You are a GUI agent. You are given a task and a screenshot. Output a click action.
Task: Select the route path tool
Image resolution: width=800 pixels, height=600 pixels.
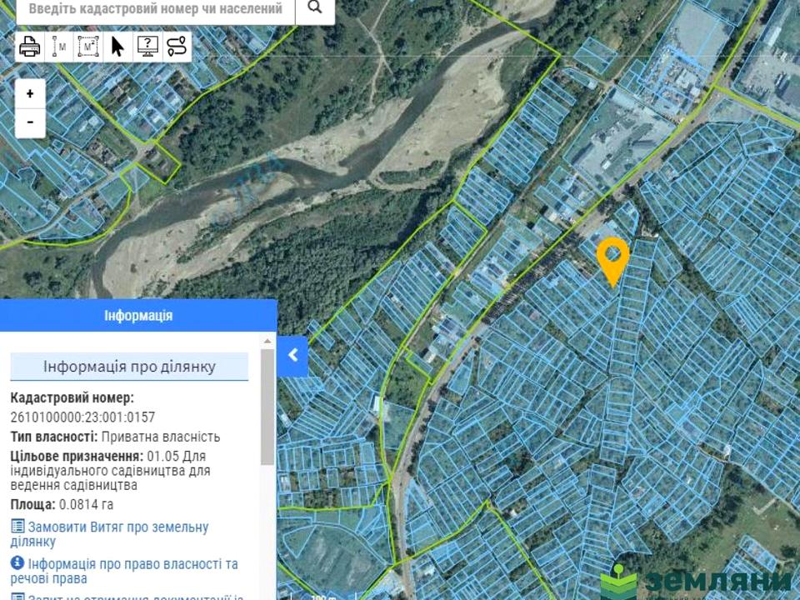(x=177, y=47)
